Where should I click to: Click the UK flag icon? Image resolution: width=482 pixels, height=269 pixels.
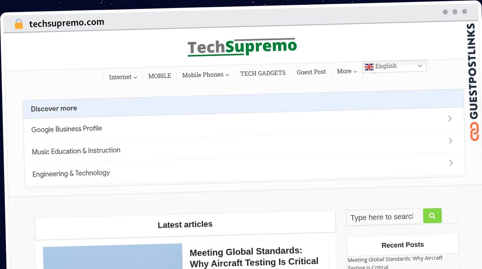point(369,67)
